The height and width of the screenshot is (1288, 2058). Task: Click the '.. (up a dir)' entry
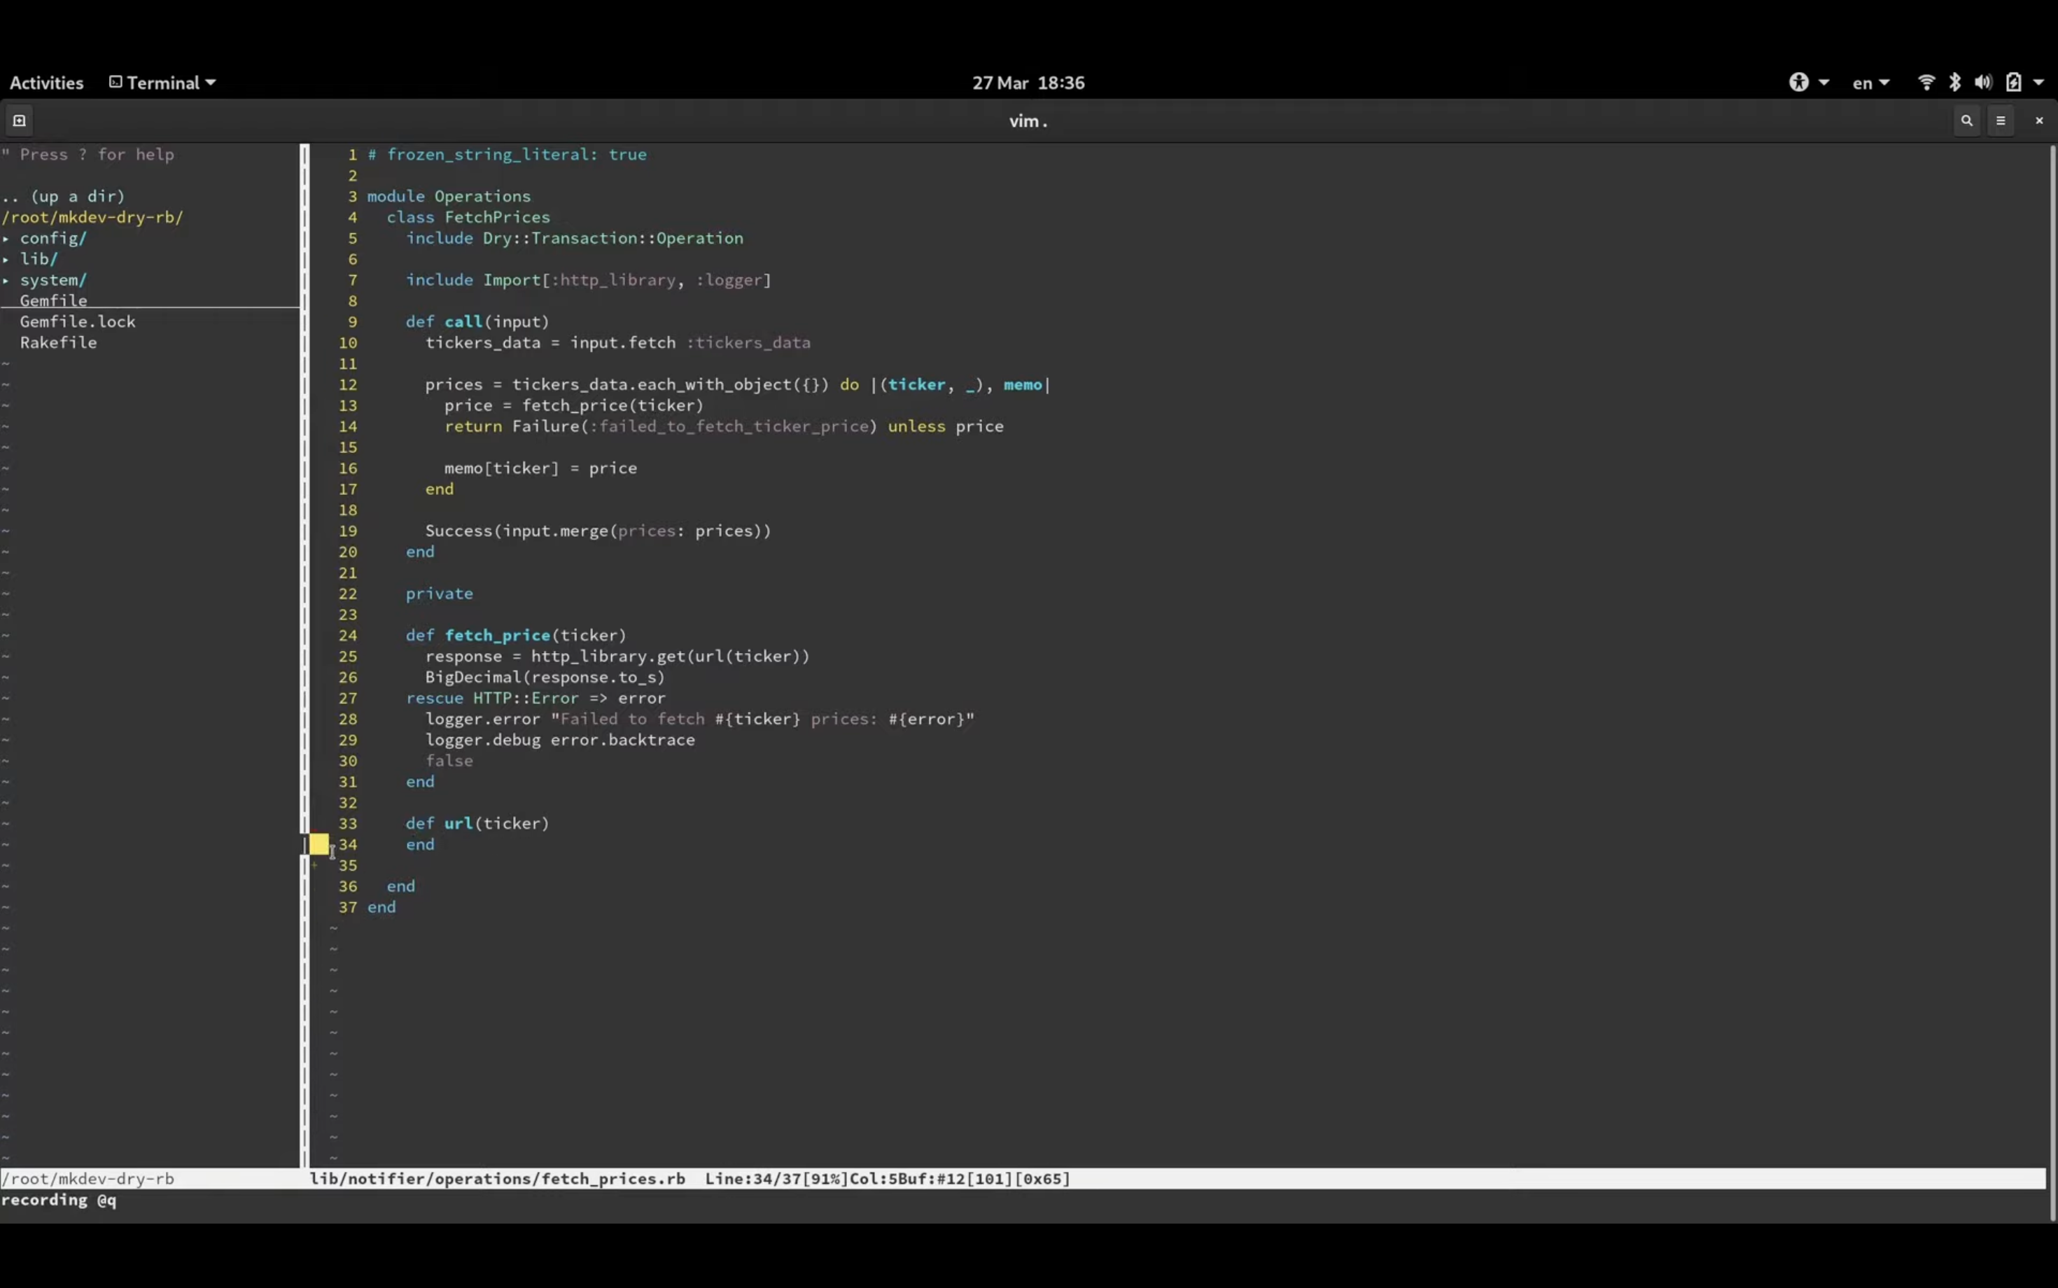pyautogui.click(x=63, y=196)
